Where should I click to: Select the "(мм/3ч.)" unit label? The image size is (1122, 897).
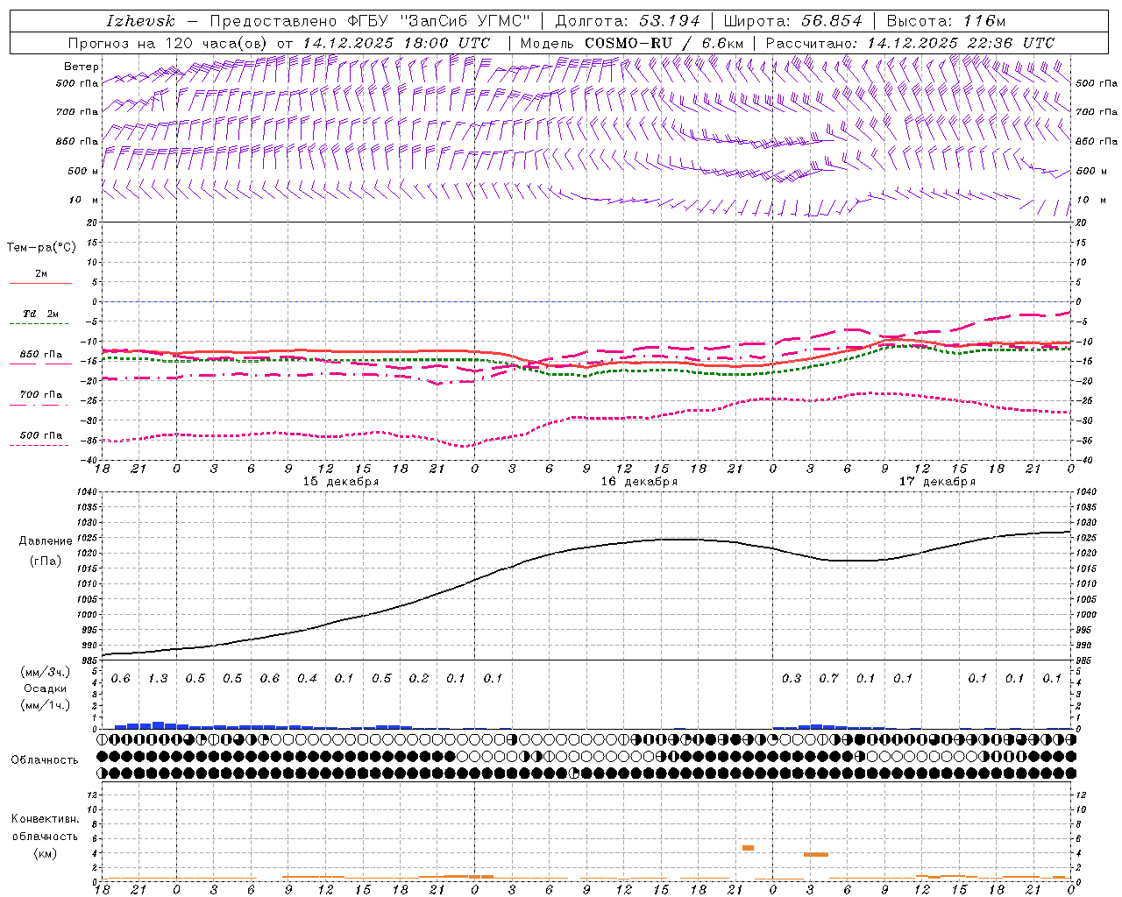pyautogui.click(x=46, y=672)
